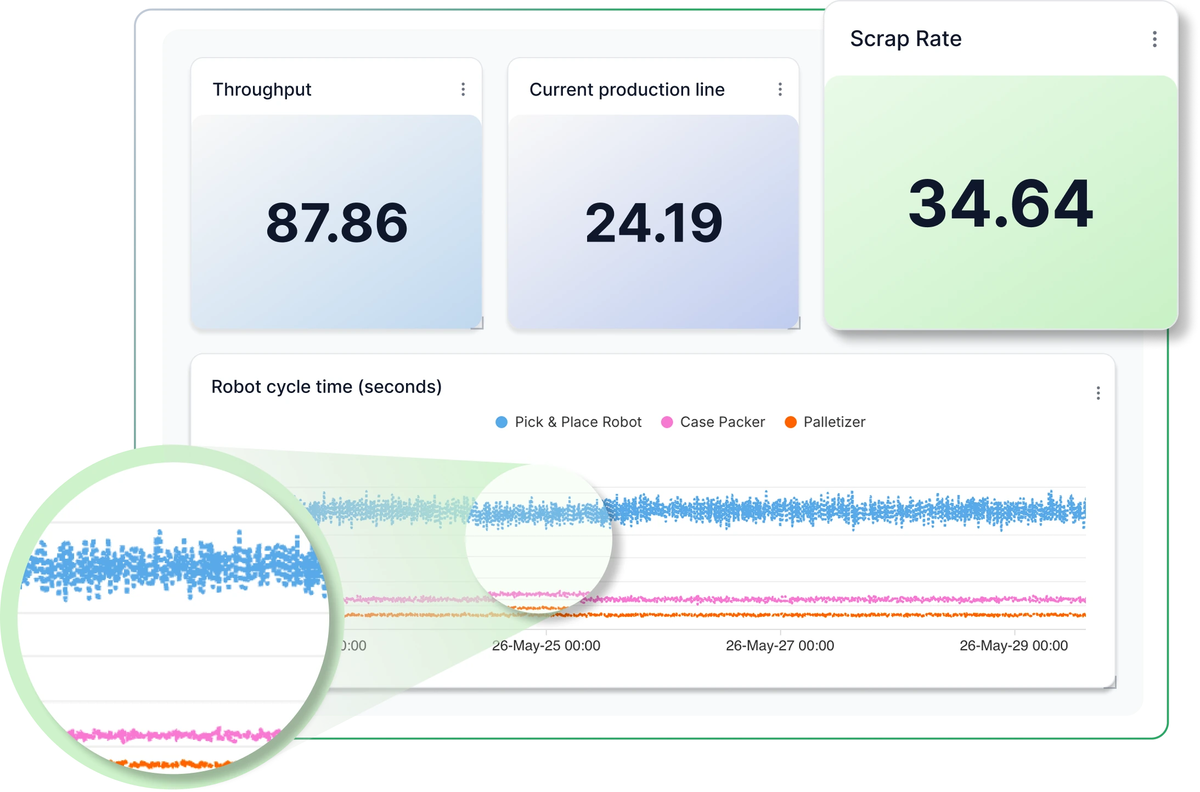
Task: Click the pink Case Packer color dot
Action: pos(667,422)
